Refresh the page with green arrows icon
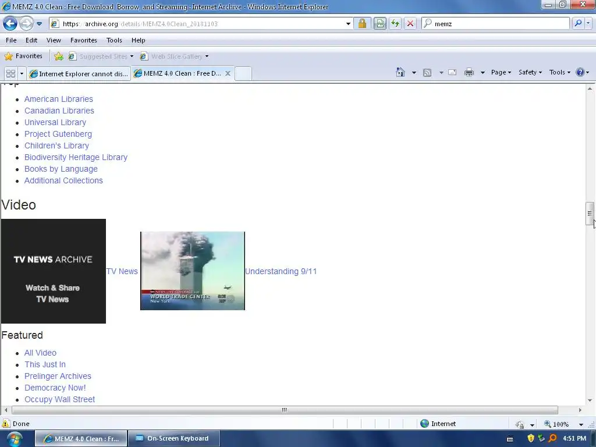 coord(395,23)
